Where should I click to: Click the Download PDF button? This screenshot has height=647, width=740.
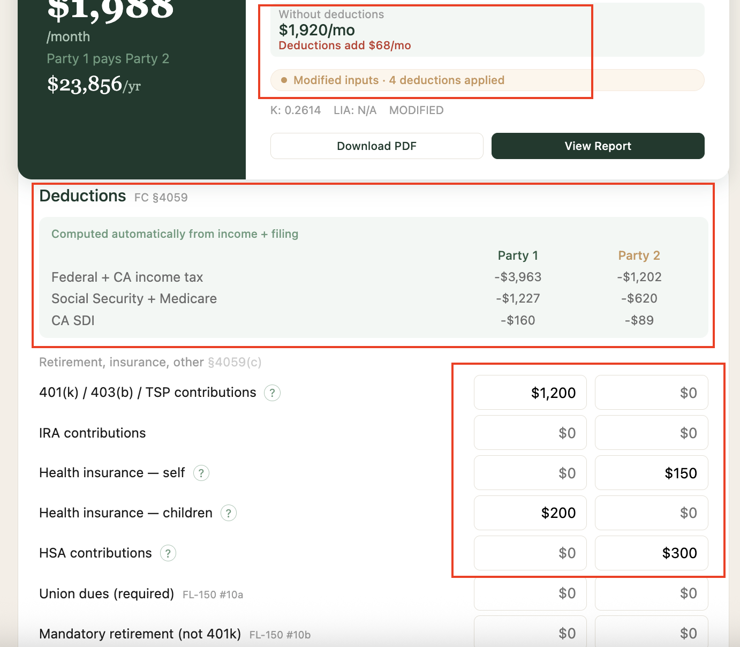(x=376, y=146)
